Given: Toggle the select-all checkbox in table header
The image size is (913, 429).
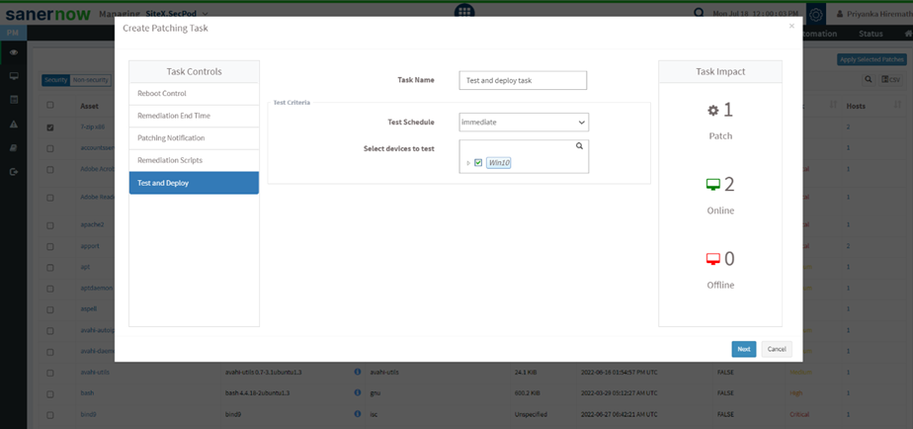Looking at the screenshot, I should click(x=50, y=106).
